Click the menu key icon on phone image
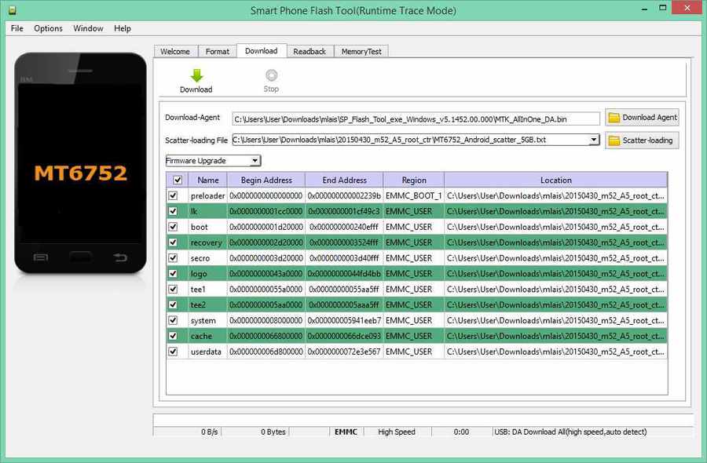 pos(41,257)
